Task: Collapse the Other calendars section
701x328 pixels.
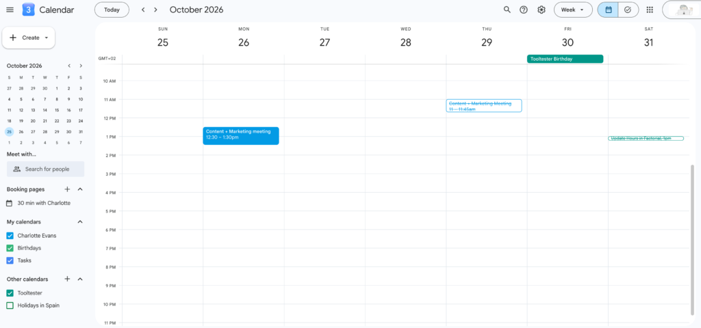Action: coord(81,279)
